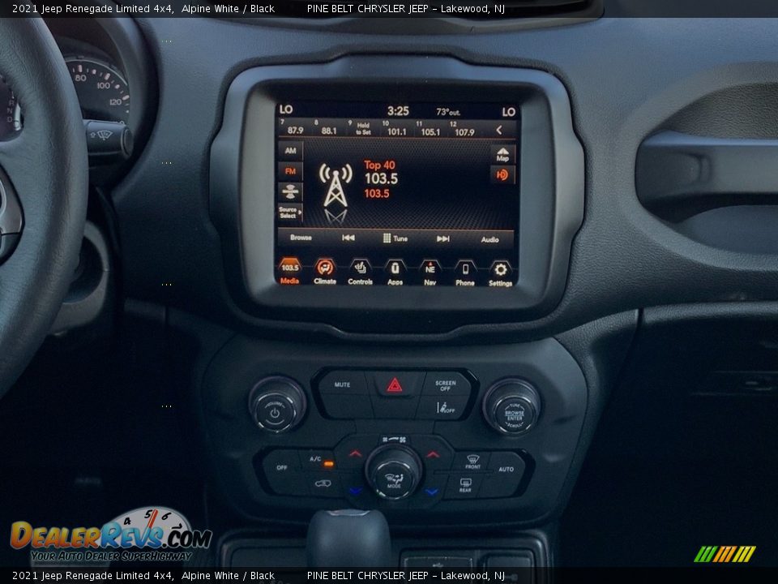This screenshot has width=778, height=584.
Task: Raise driver temperature with red arrow
Action: [x=355, y=454]
